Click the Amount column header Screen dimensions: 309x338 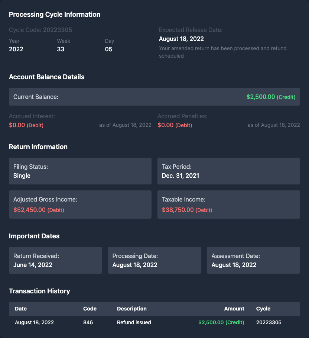234,309
